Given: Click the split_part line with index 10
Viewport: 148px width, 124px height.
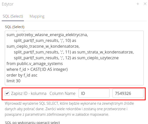Looking at the screenshot, I should click(x=45, y=41).
